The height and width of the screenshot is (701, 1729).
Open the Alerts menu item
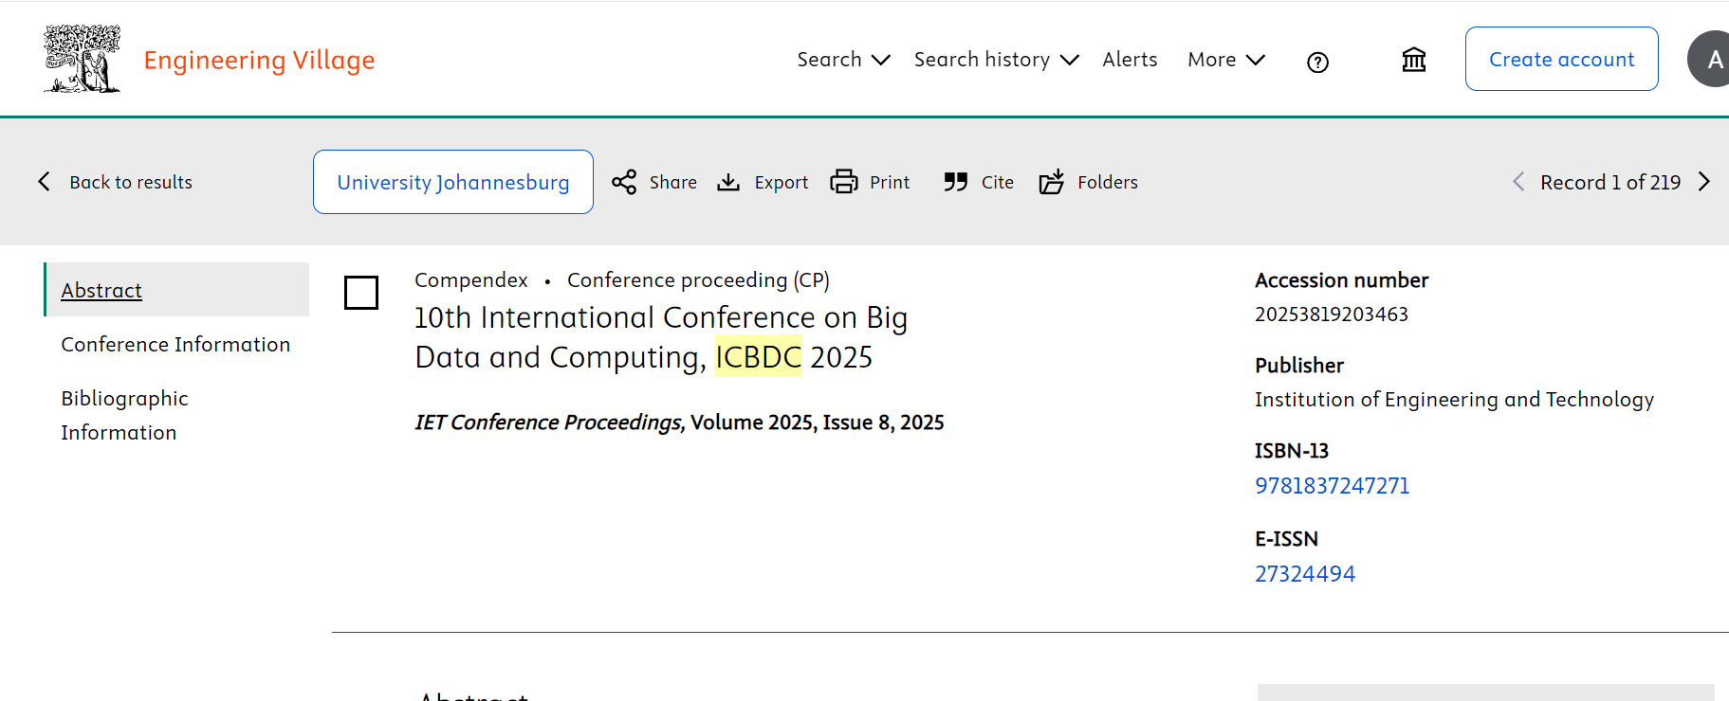[x=1130, y=60]
